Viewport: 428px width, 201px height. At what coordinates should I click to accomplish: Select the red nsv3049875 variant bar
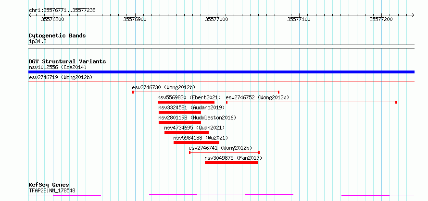(x=231, y=163)
